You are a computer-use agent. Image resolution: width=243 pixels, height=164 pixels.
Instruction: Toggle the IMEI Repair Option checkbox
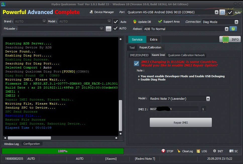[x=136, y=63]
